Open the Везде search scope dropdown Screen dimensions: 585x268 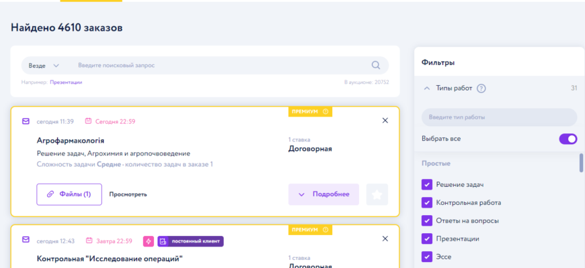coord(44,66)
